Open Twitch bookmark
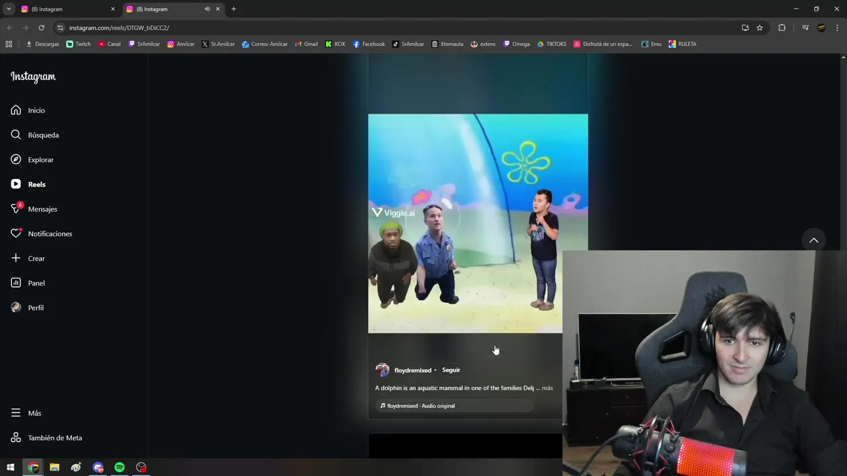 click(79, 44)
